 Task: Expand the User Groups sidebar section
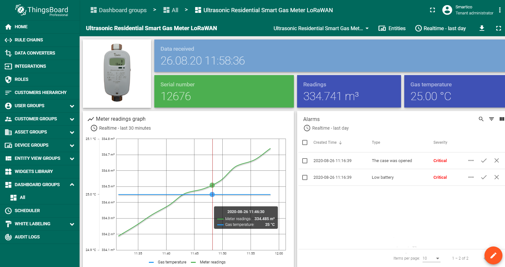[72, 106]
